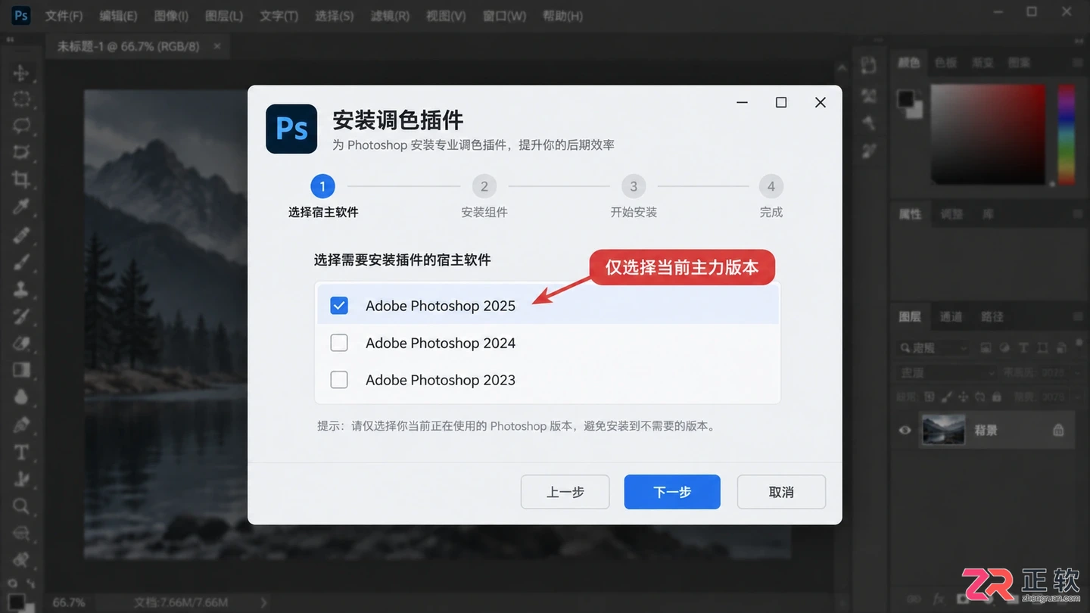The image size is (1090, 613).
Task: Check the Adobe Photoshop 2024 checkbox
Action: pos(339,343)
